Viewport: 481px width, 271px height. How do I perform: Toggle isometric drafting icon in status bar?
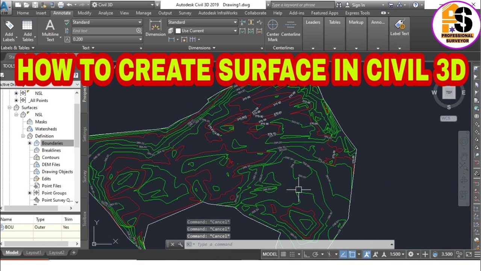tap(330, 254)
